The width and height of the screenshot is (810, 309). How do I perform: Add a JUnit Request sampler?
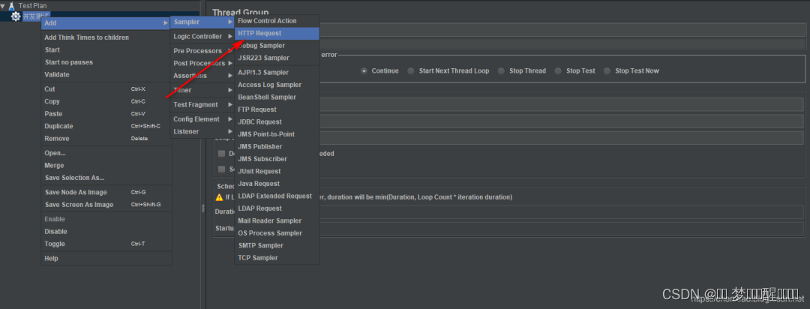coord(277,172)
